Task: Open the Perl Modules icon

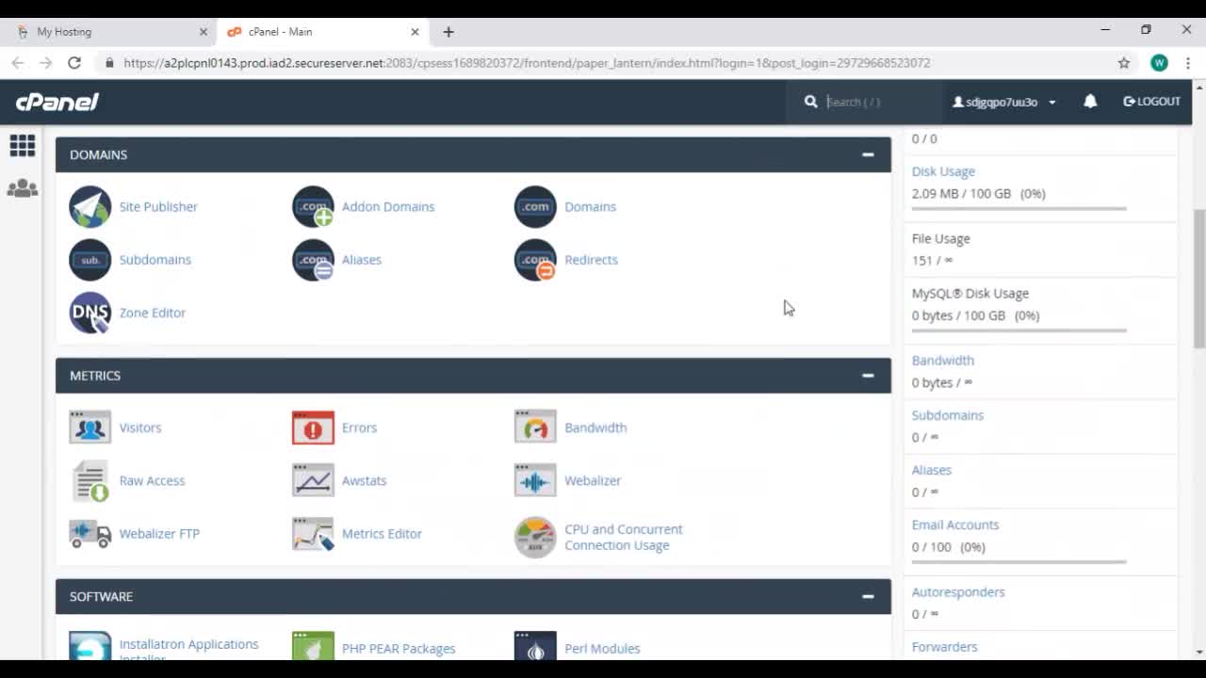Action: [x=535, y=646]
